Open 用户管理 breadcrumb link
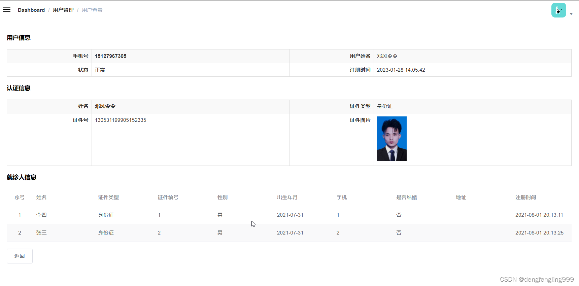The image size is (579, 286). 63,10
